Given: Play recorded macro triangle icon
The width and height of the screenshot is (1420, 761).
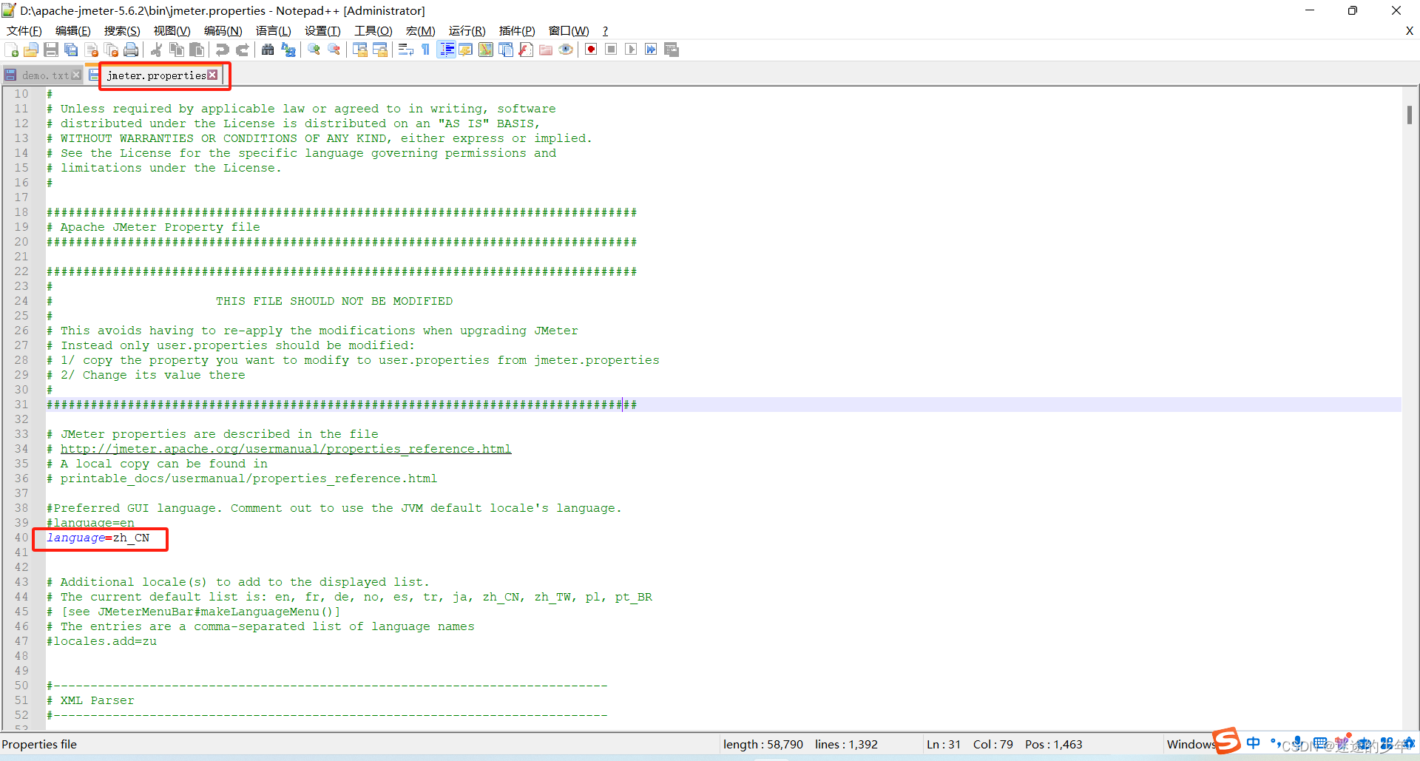Looking at the screenshot, I should coord(631,50).
